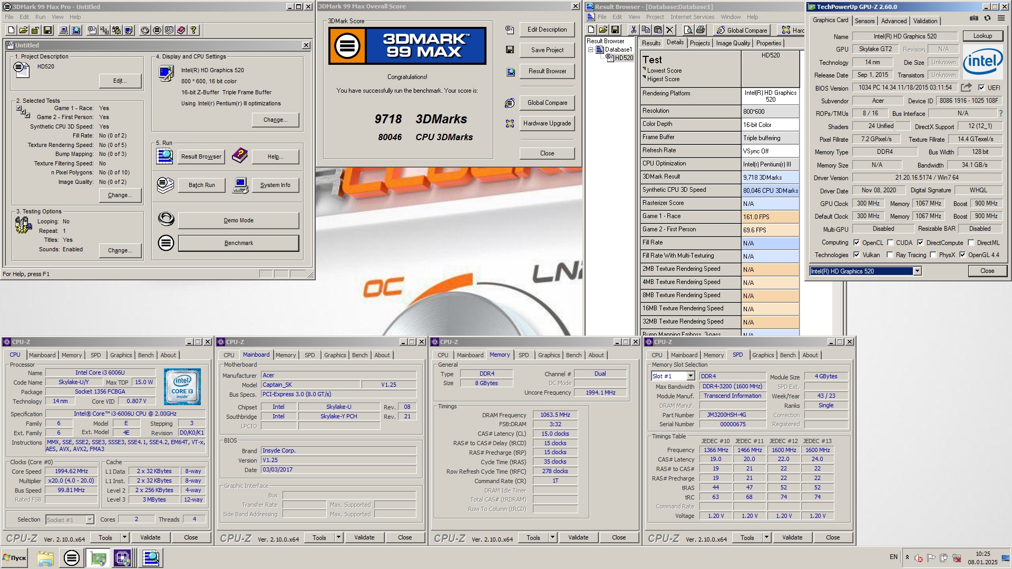Click Save Project in the score dialog

click(547, 50)
